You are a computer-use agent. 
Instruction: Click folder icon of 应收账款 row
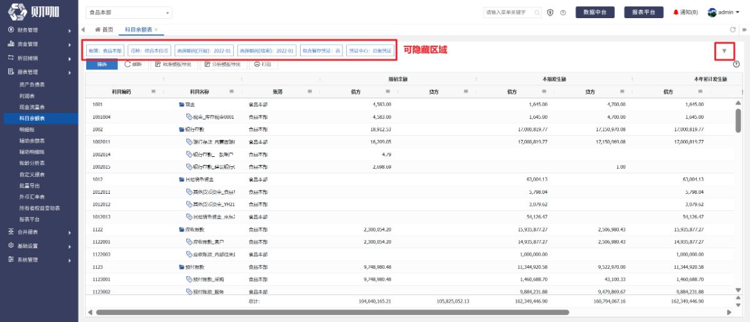(181, 229)
